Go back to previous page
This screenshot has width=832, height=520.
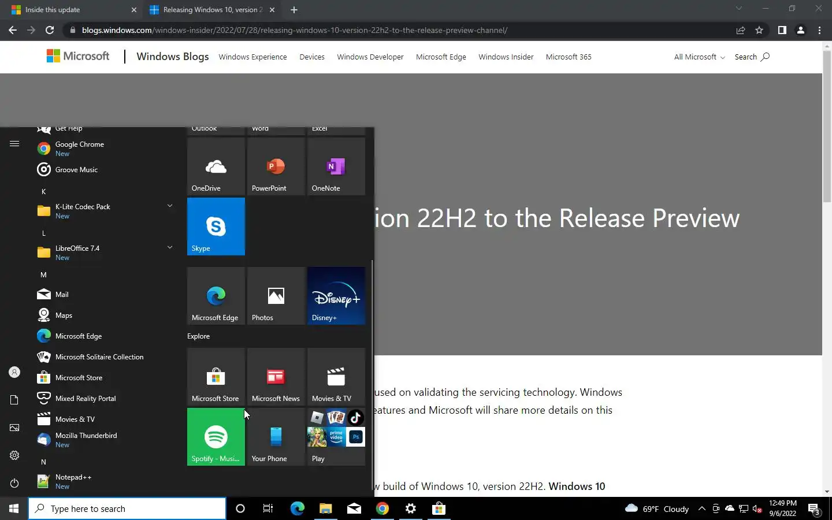click(13, 30)
